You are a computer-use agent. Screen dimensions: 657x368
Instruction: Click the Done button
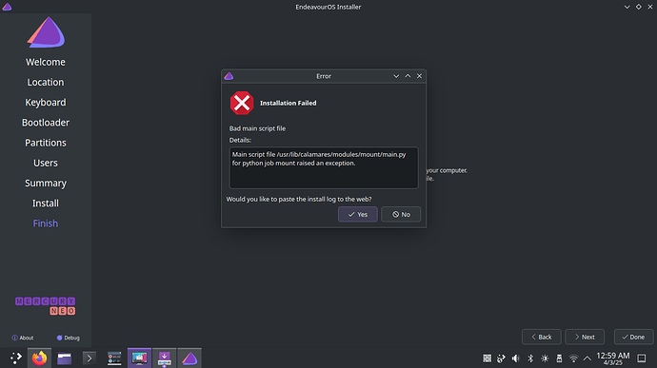[633, 337]
